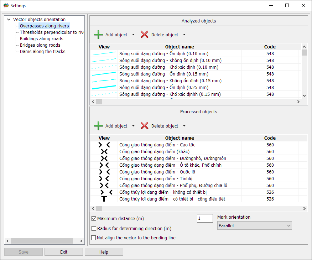Uncheck the Maximum distance (m) checkbox
Image resolution: width=312 pixels, height=260 pixels.
click(x=94, y=219)
